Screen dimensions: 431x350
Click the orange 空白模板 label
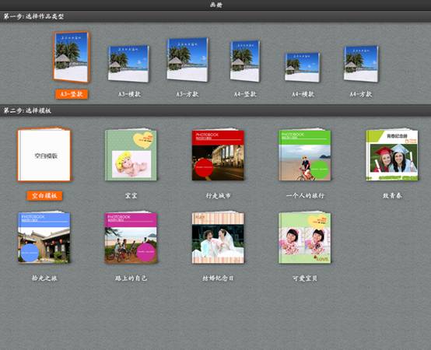(x=44, y=195)
